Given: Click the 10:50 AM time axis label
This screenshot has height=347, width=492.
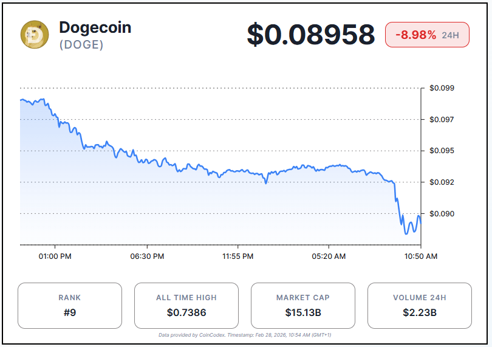Looking at the screenshot, I should pyautogui.click(x=420, y=256).
